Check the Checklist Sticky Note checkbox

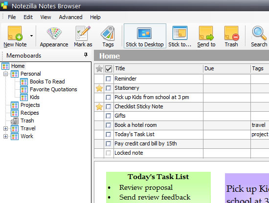coord(108,106)
